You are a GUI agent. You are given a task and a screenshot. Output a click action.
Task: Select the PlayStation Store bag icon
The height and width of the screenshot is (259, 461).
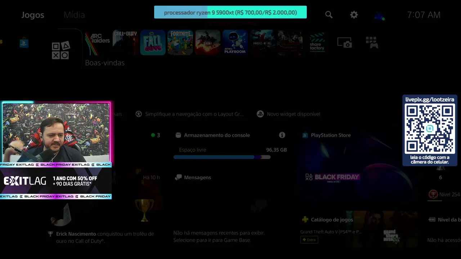pyautogui.click(x=24, y=43)
